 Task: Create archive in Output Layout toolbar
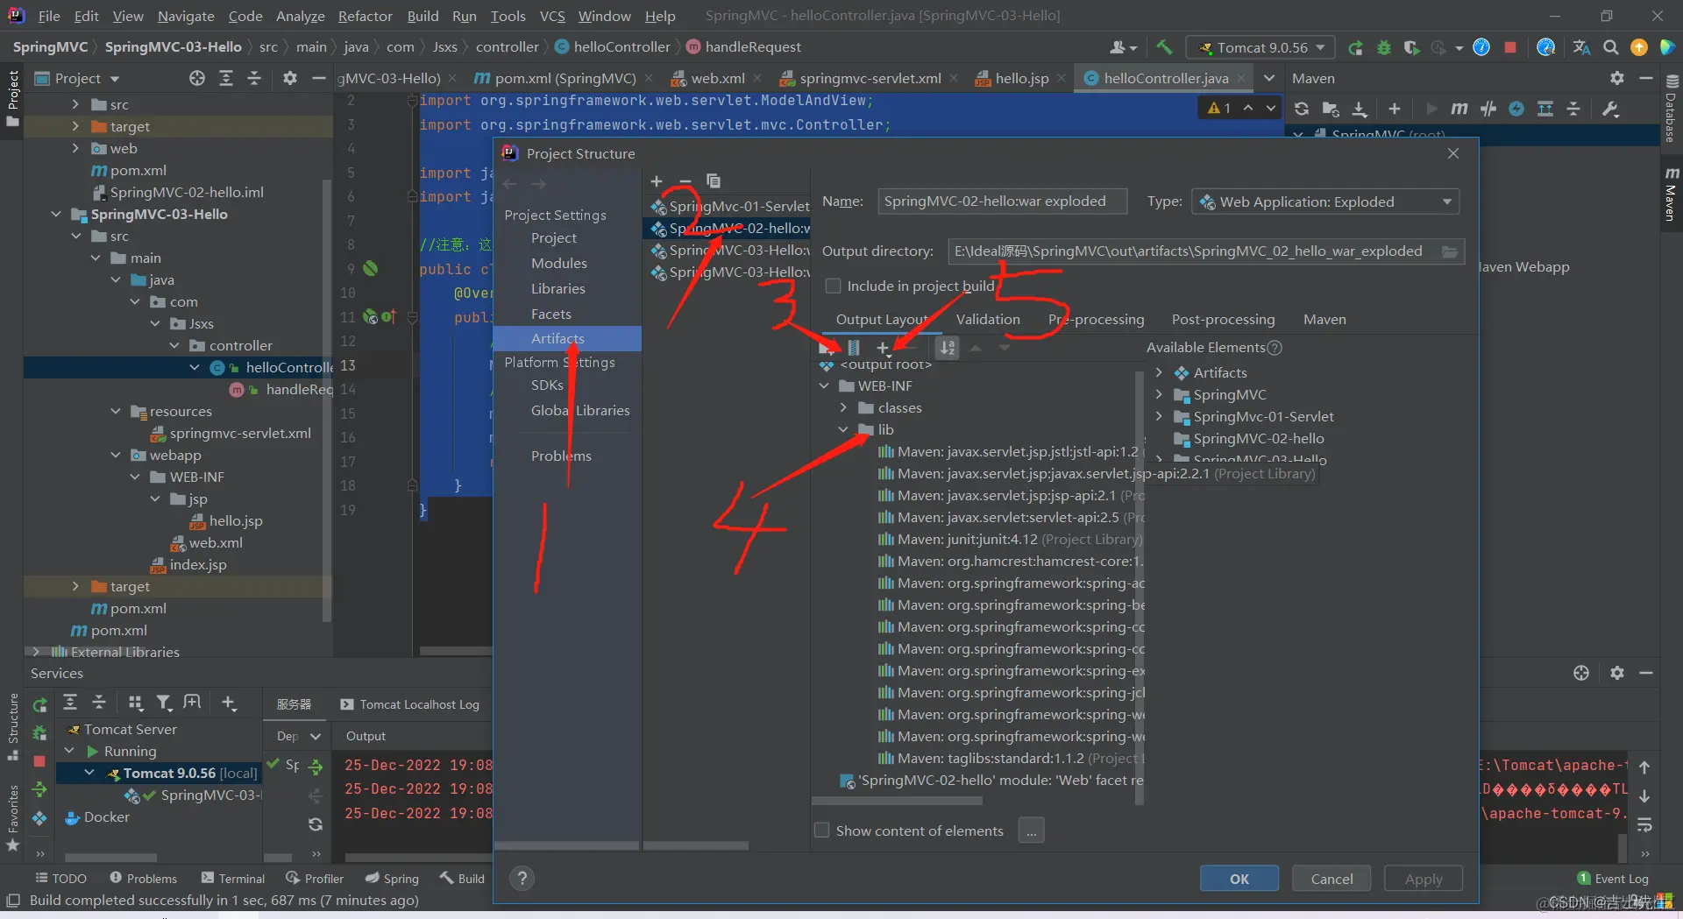tap(854, 348)
